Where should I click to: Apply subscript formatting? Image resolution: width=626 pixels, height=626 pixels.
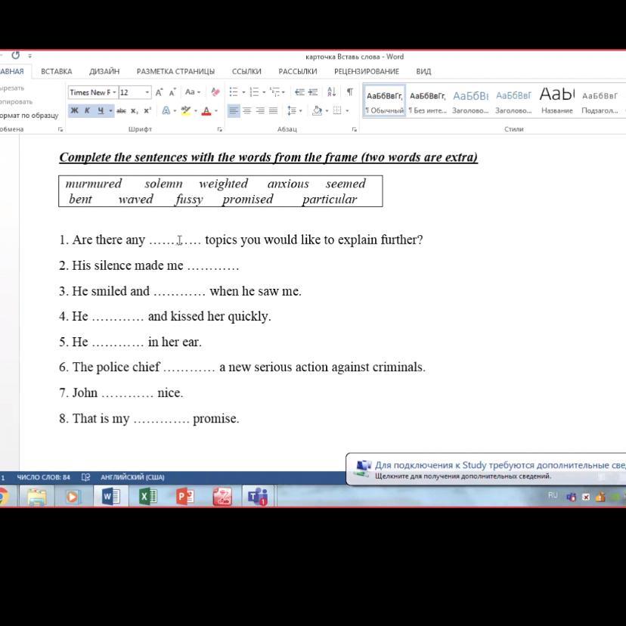(135, 110)
